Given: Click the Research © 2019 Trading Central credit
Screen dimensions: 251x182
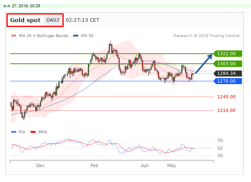Looking at the screenshot, I should pyautogui.click(x=207, y=36).
